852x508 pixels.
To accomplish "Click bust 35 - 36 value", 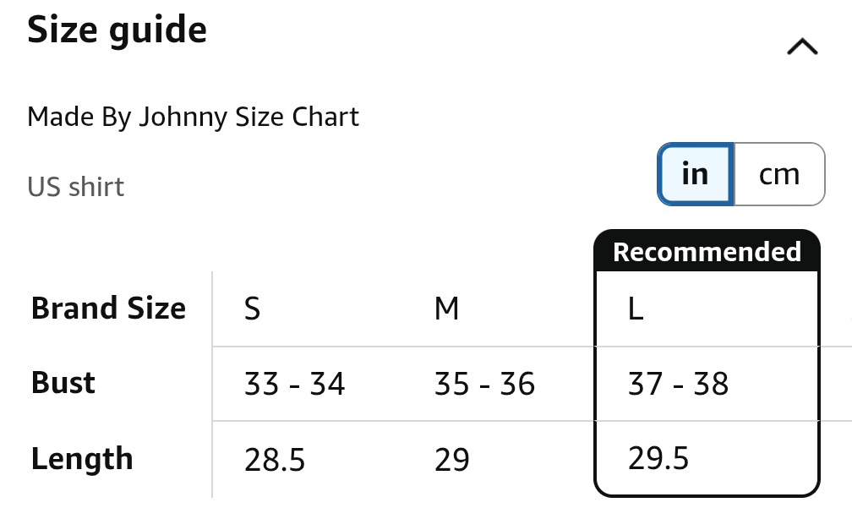I will (484, 384).
